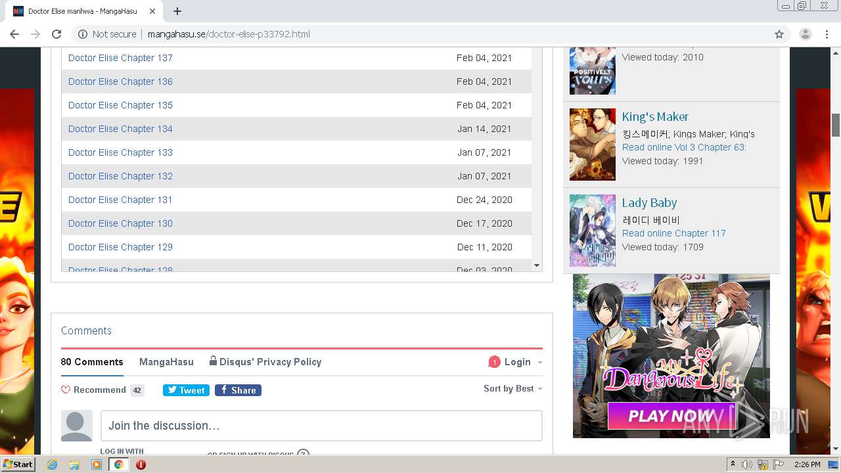Open the Lady Baby title link

[x=649, y=203]
